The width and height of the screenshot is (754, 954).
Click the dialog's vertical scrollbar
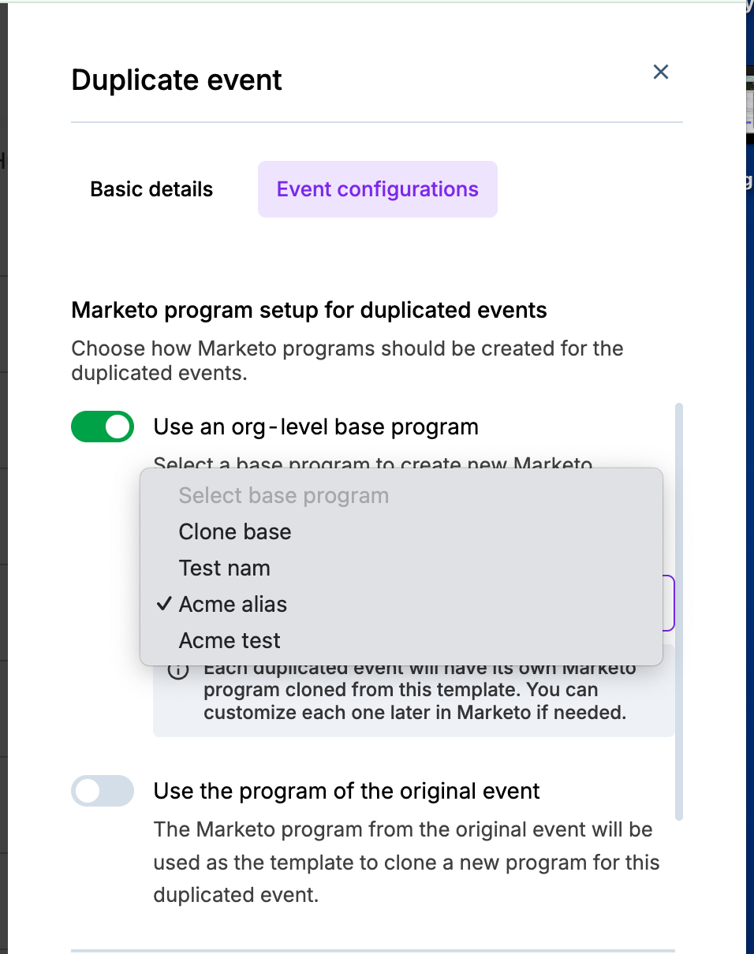[x=679, y=611]
